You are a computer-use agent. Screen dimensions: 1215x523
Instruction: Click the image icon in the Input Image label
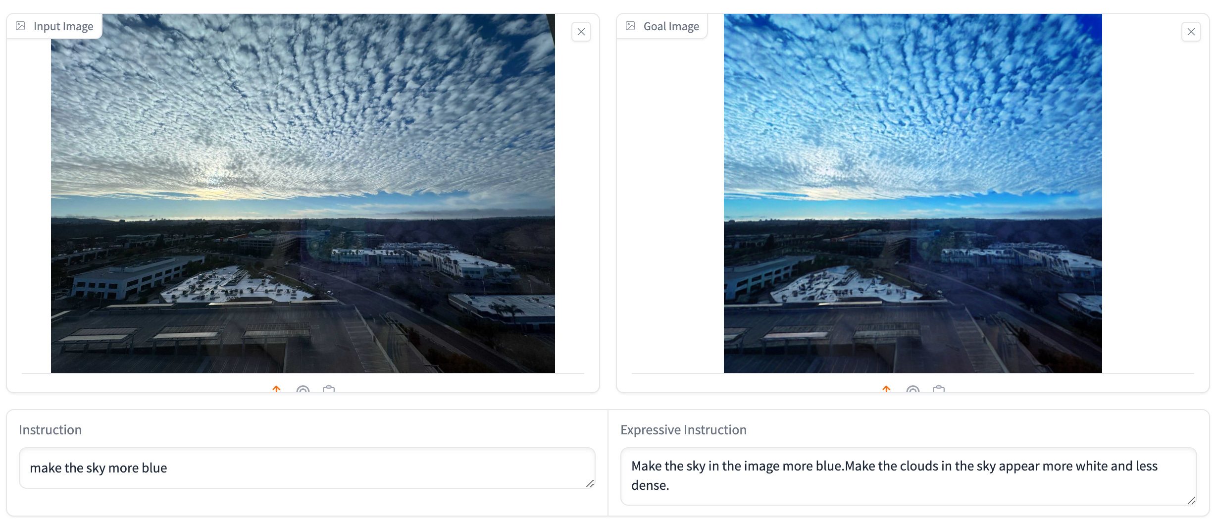pos(20,26)
